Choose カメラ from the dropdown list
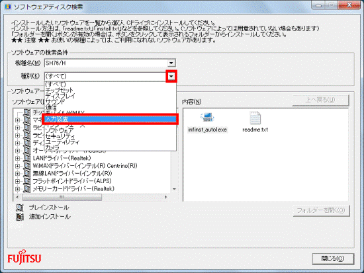This screenshot has height=273, width=364. click(110, 147)
